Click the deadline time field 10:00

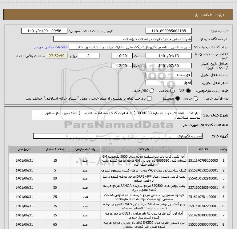[122, 56]
